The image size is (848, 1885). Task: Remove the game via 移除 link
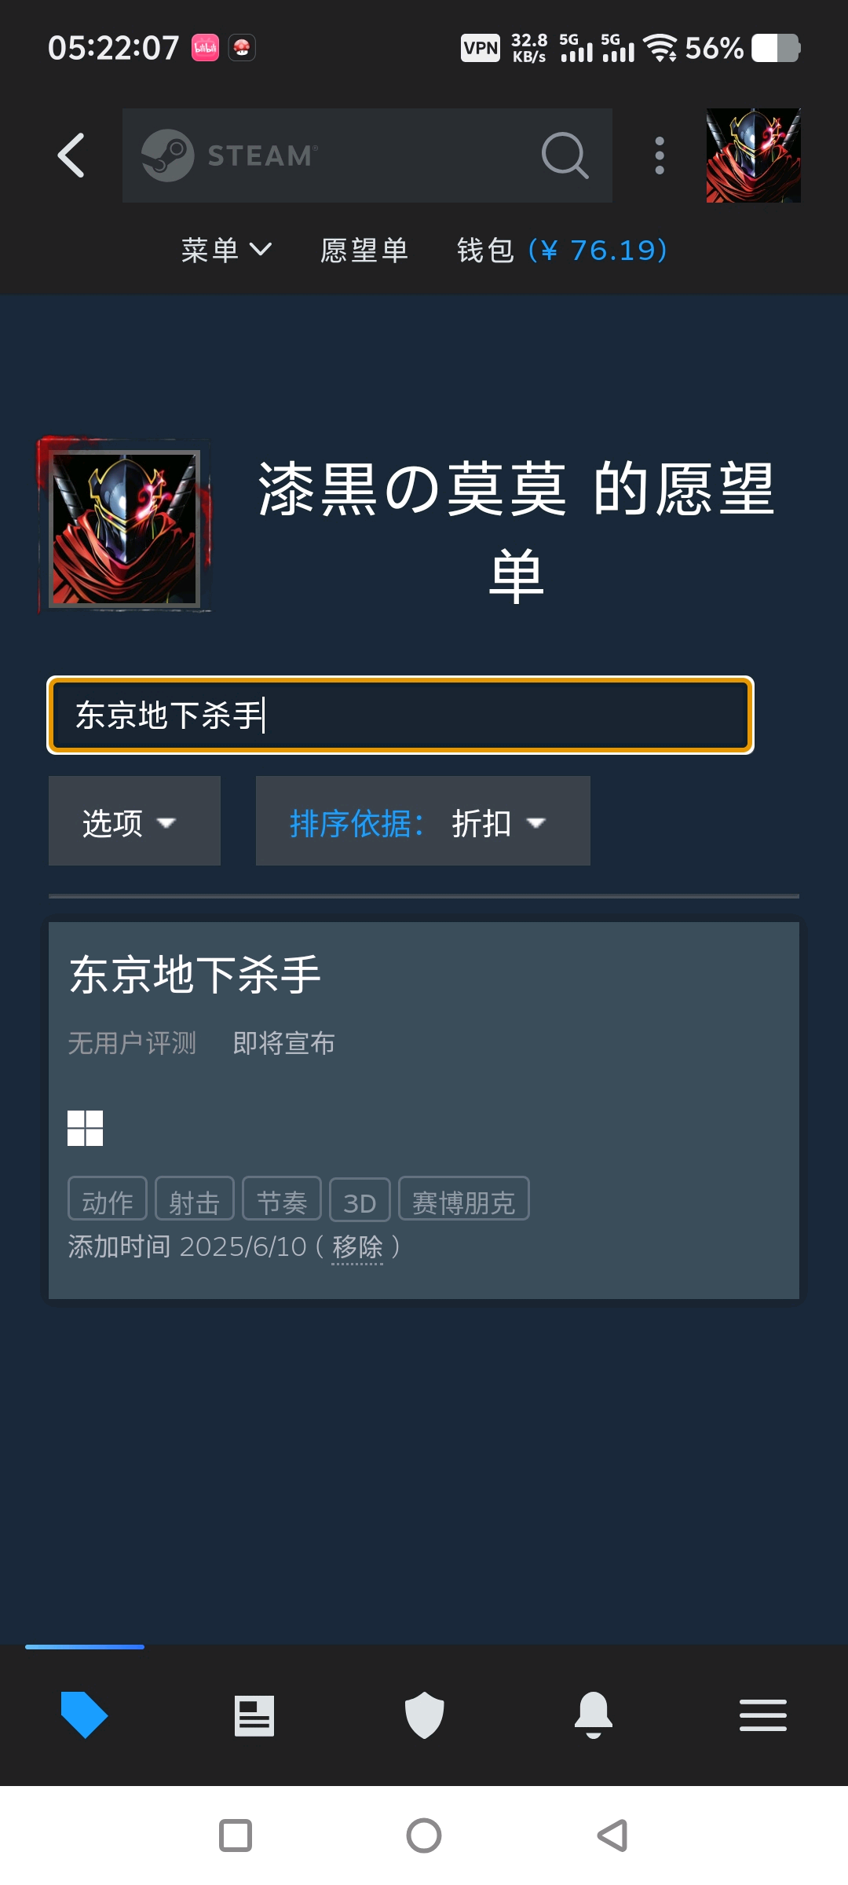tap(357, 1246)
